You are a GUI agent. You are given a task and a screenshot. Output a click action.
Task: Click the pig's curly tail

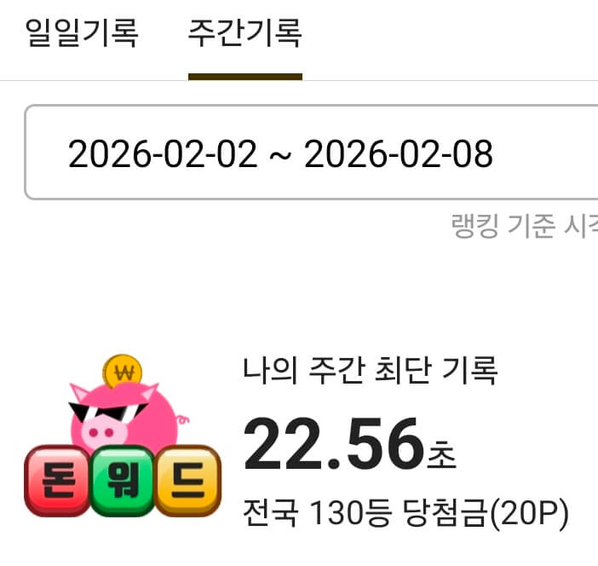(x=182, y=420)
